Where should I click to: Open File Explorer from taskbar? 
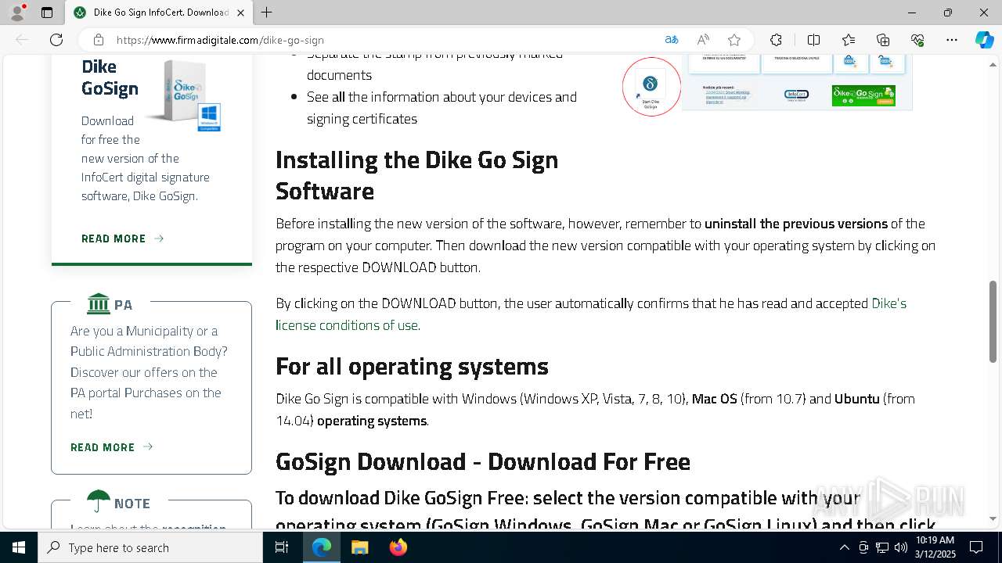(359, 547)
